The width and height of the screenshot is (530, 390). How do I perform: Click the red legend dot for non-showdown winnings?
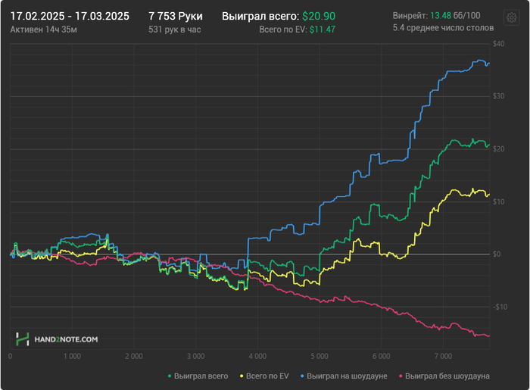pyautogui.click(x=401, y=376)
